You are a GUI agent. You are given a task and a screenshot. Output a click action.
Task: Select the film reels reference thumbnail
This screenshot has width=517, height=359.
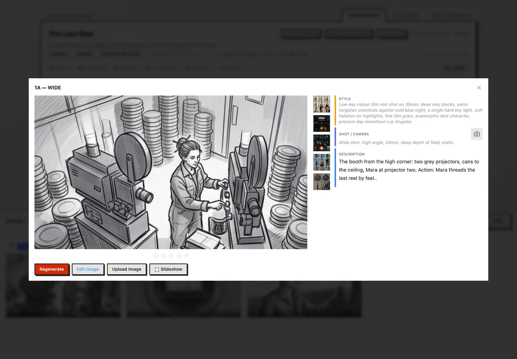coord(322,182)
